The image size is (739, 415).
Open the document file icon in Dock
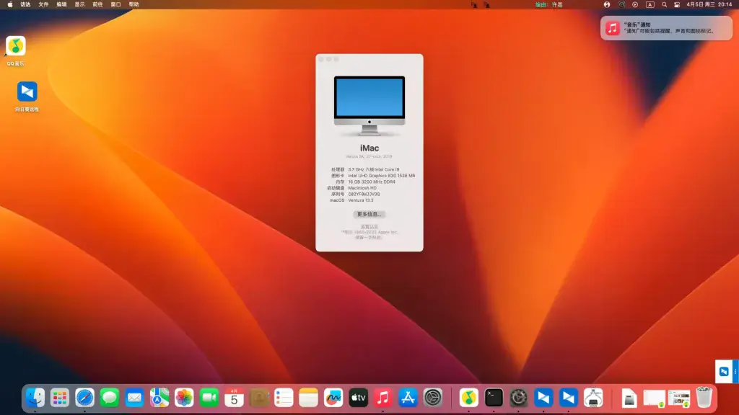pyautogui.click(x=629, y=398)
